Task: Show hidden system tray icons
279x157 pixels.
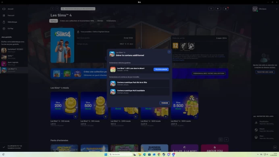Action: 258,154
